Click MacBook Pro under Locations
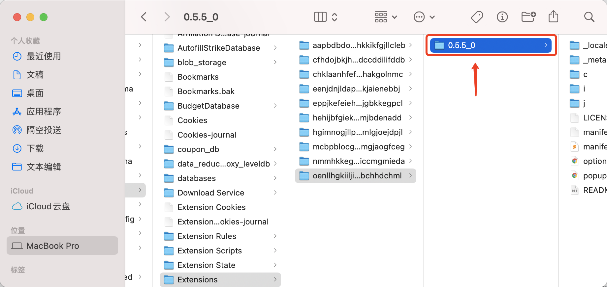607x287 pixels. 53,246
